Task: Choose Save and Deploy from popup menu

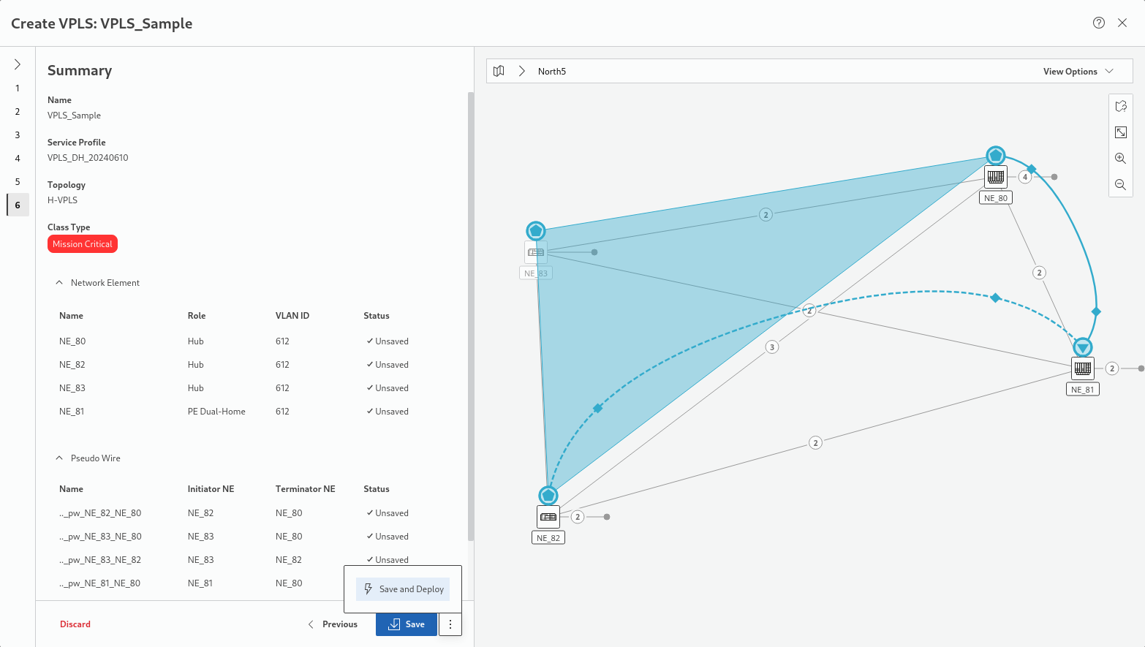Action: tap(403, 589)
